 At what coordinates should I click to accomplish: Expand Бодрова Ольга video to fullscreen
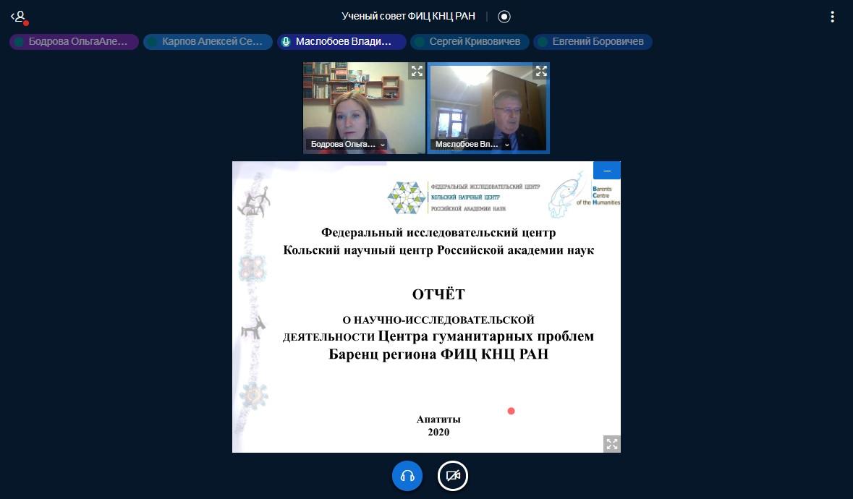[x=417, y=71]
